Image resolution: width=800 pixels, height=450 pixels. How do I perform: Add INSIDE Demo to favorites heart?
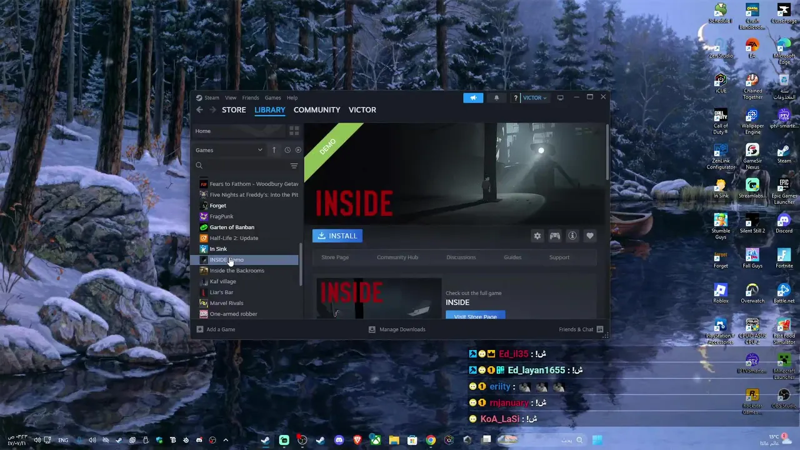click(x=589, y=236)
